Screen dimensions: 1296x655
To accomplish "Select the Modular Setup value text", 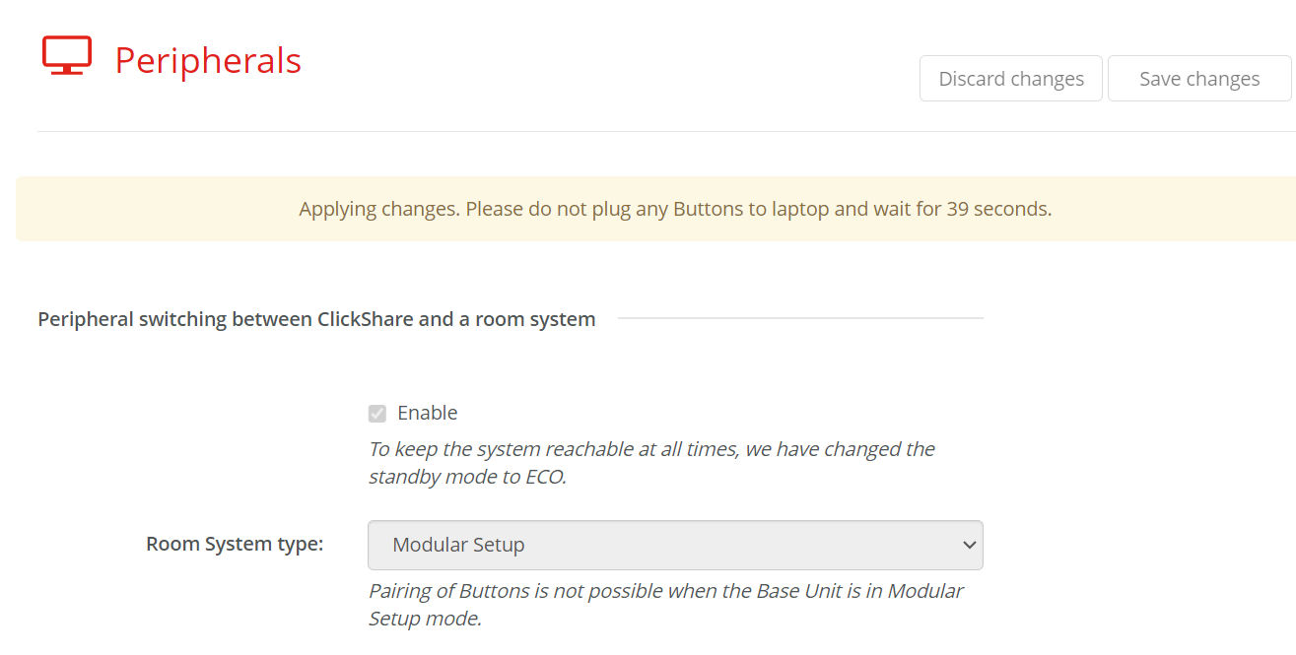I will 458,545.
